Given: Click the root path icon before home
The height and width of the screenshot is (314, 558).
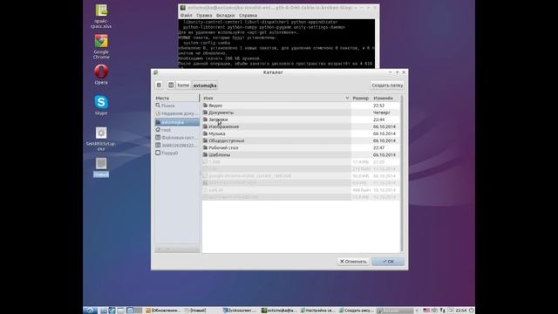Looking at the screenshot, I should coord(171,85).
